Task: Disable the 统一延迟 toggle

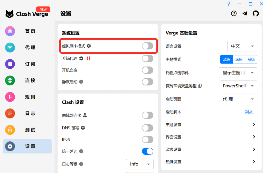Action: coord(147,151)
